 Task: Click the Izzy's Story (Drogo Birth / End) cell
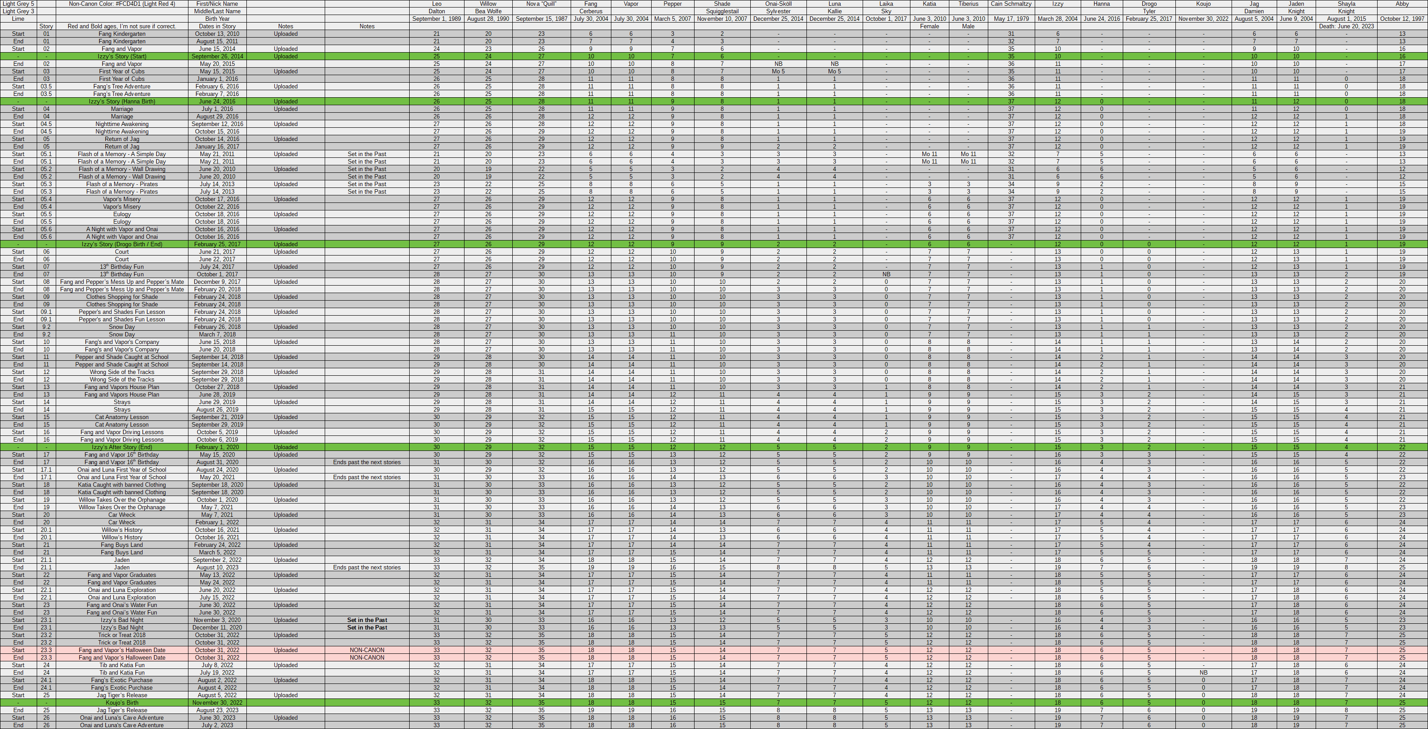click(x=121, y=244)
